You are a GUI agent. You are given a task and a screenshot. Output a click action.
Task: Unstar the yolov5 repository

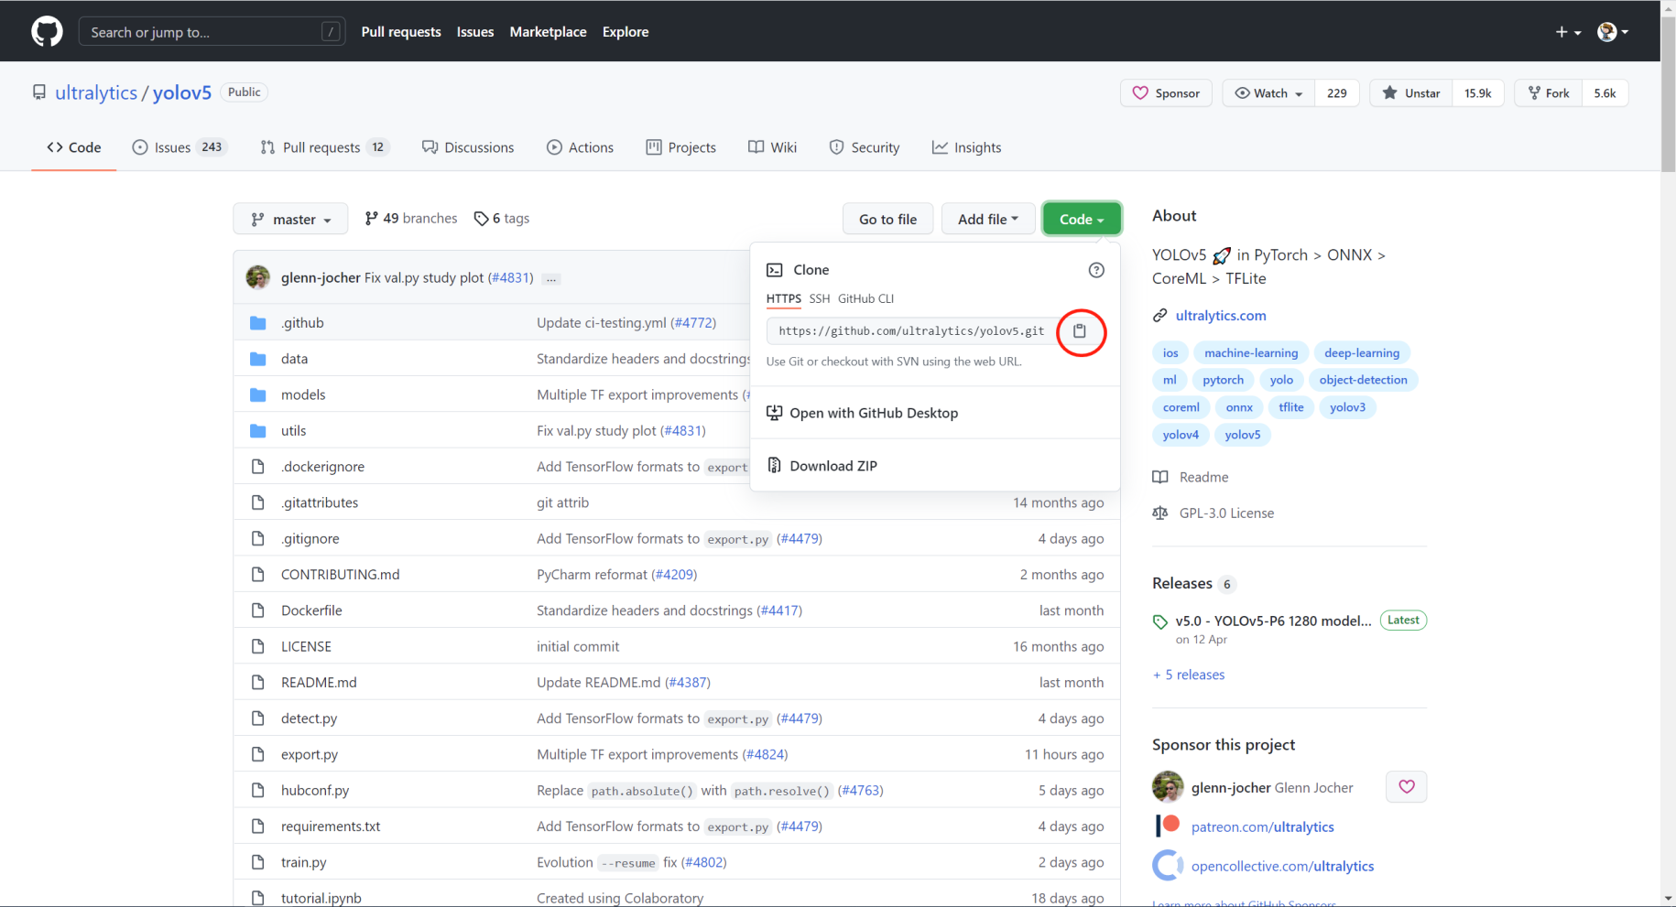click(x=1410, y=93)
